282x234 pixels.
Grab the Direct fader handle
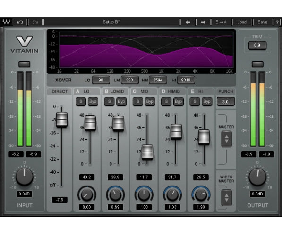coord(62,120)
